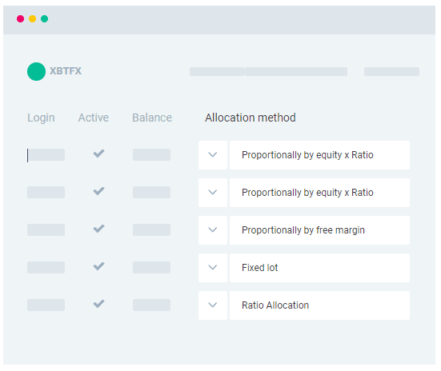This screenshot has height=371, width=441.
Task: Click the Balance column header
Action: 152,118
